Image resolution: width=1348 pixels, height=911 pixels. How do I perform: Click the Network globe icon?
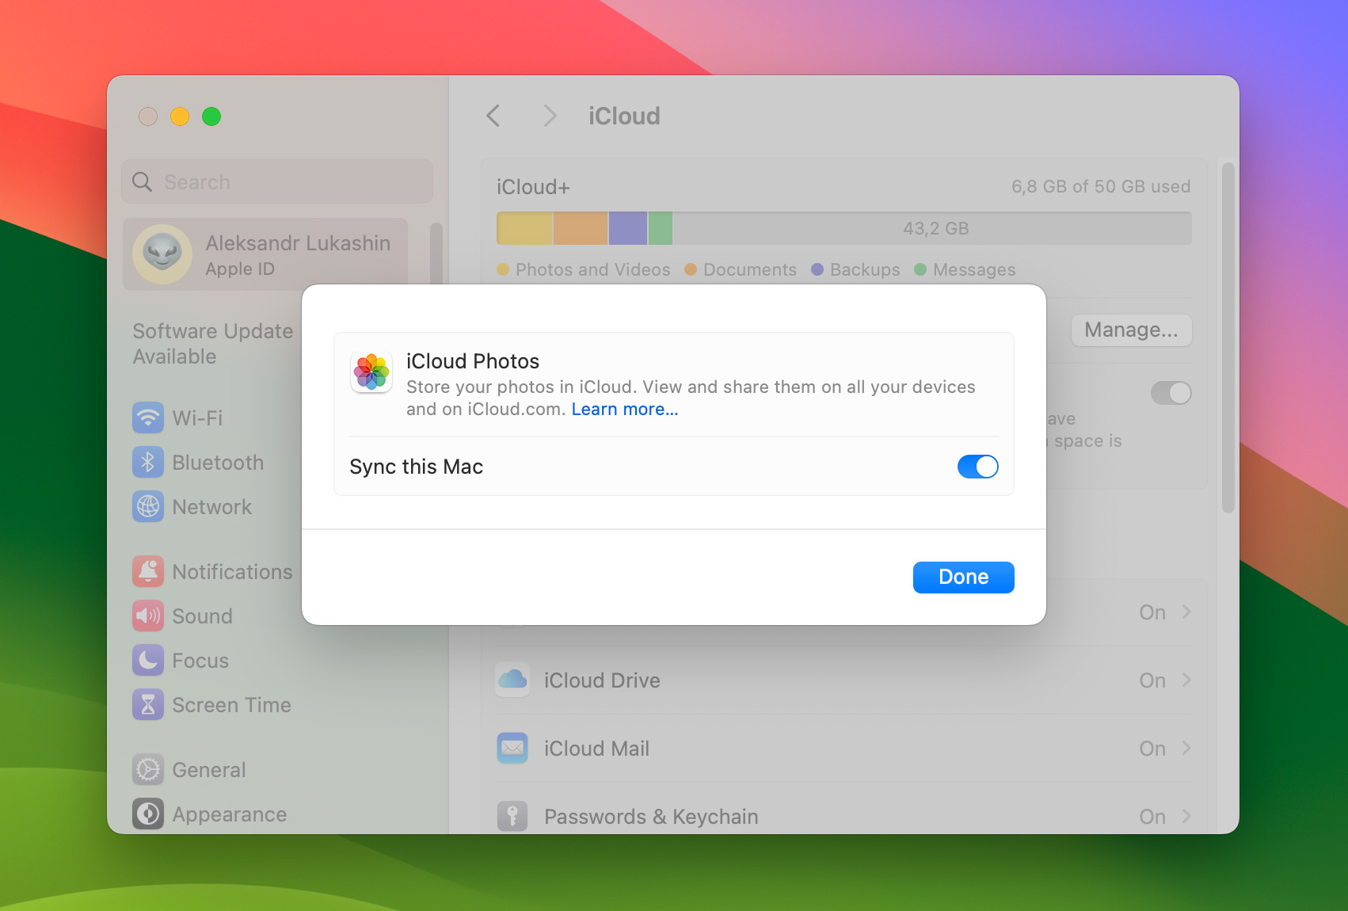[x=148, y=506]
